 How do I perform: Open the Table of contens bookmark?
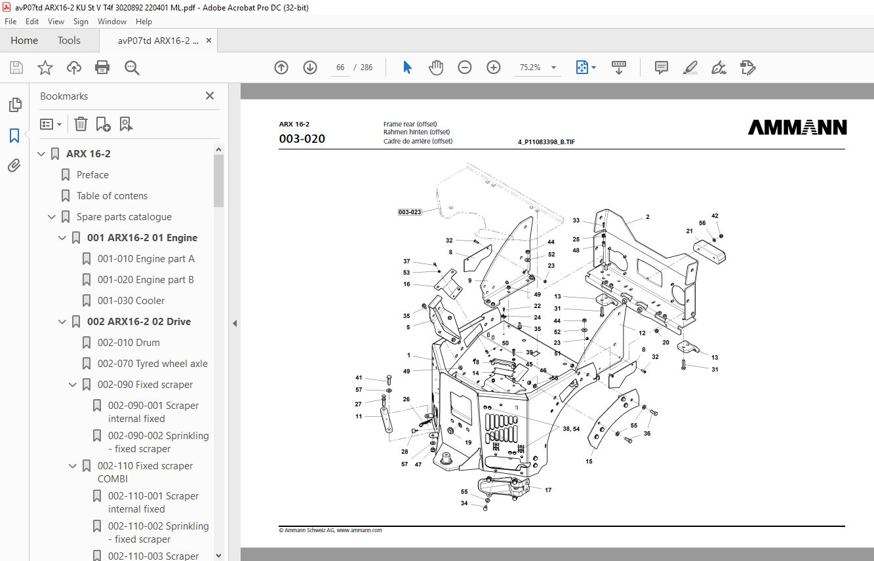pyautogui.click(x=112, y=196)
